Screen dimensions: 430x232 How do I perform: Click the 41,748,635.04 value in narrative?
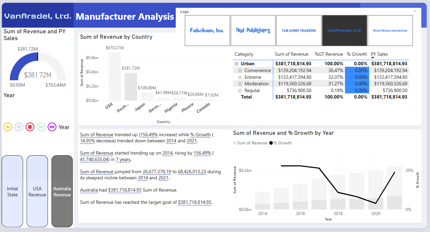94,159
